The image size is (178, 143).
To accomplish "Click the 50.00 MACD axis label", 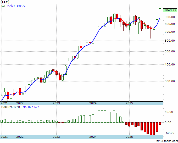I will 169,112.
